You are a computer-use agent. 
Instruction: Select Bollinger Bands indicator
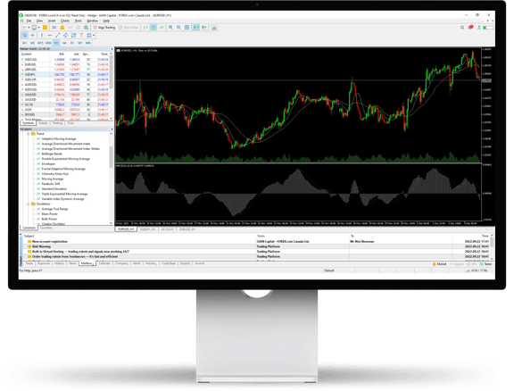52,154
